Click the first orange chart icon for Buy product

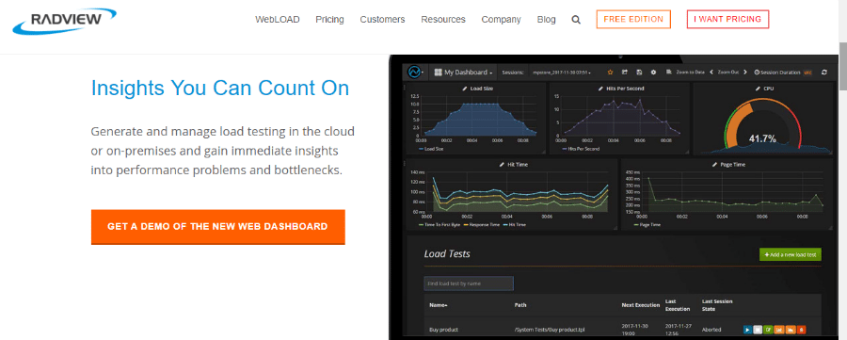click(779, 330)
